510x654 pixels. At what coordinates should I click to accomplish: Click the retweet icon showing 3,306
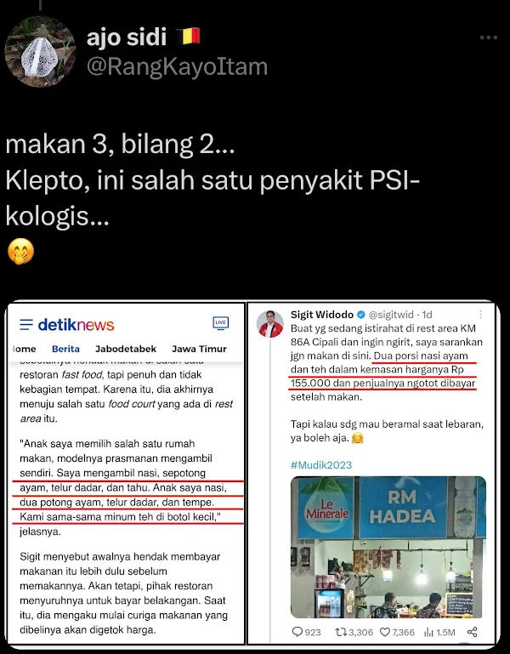point(341,632)
